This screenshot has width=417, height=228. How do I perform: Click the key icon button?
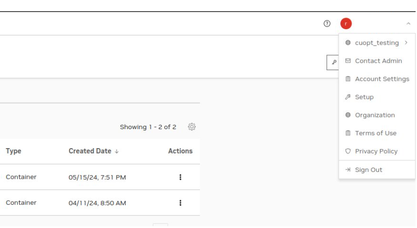pos(333,63)
